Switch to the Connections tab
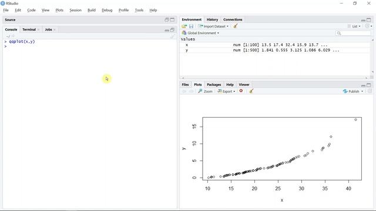The image size is (376, 211). [x=233, y=19]
